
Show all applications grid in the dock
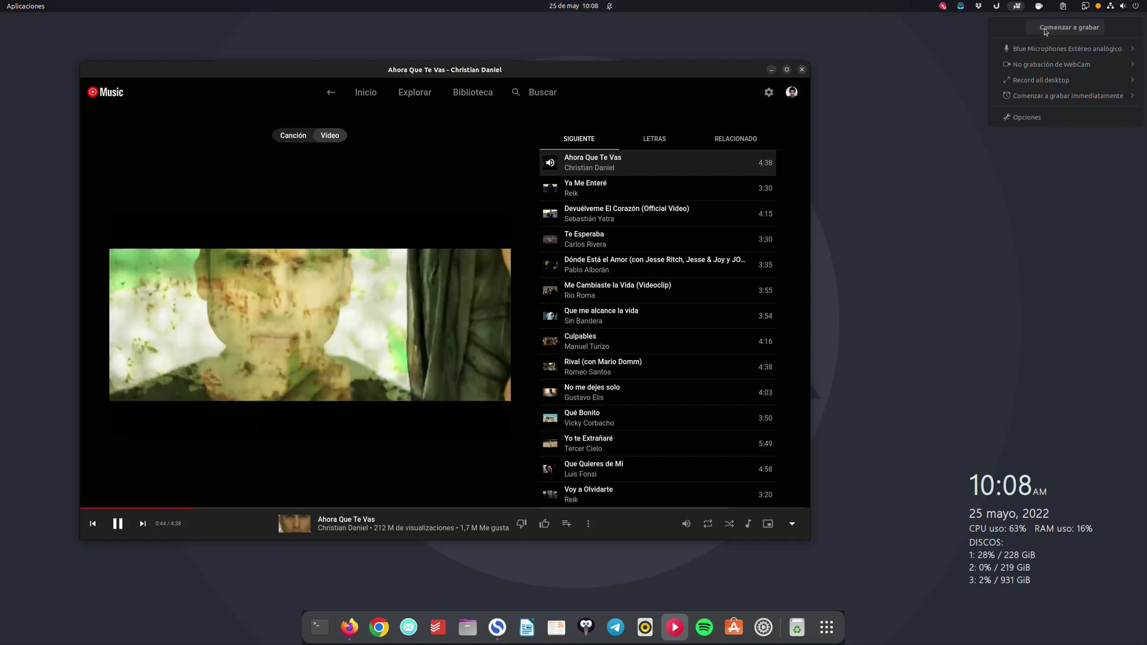(827, 627)
